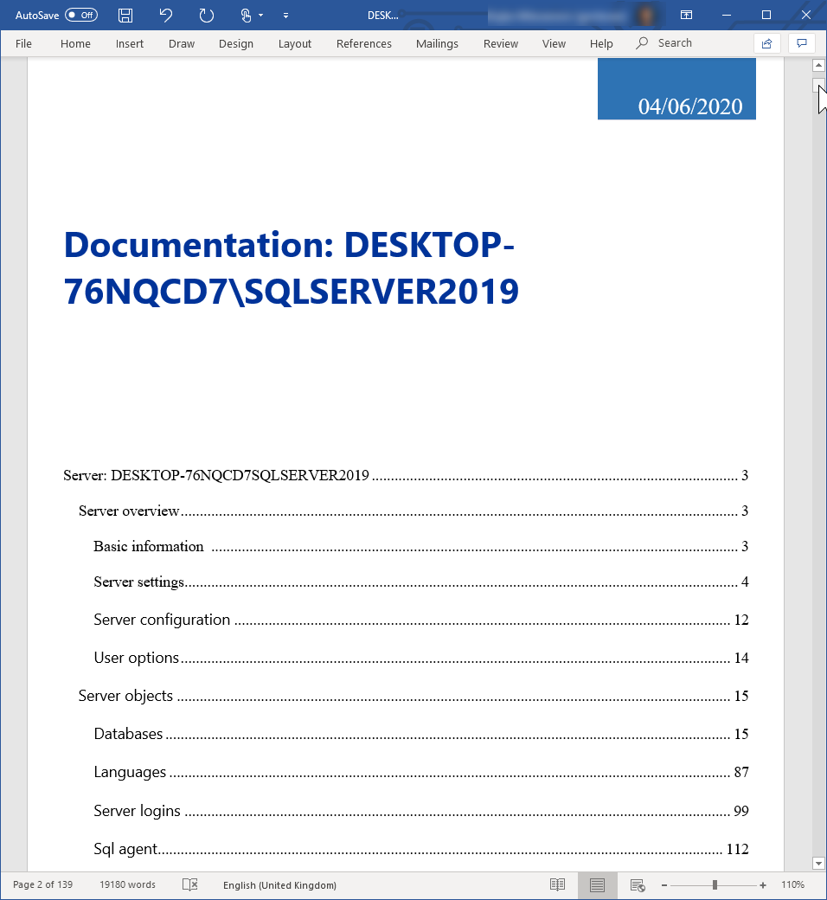
Task: Switch to Print Layout view
Action: click(x=598, y=884)
